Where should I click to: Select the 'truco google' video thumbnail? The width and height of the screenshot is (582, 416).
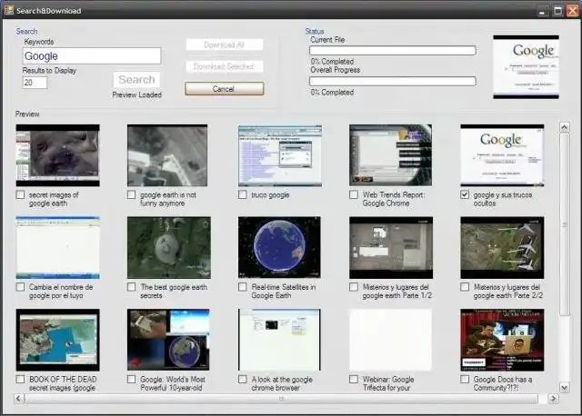click(280, 155)
